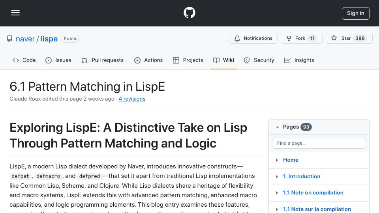Click the Find a page search field

point(319,143)
